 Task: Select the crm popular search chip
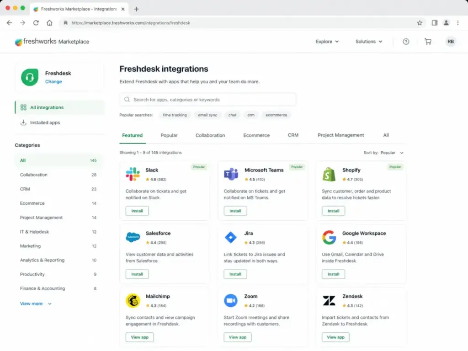[251, 115]
